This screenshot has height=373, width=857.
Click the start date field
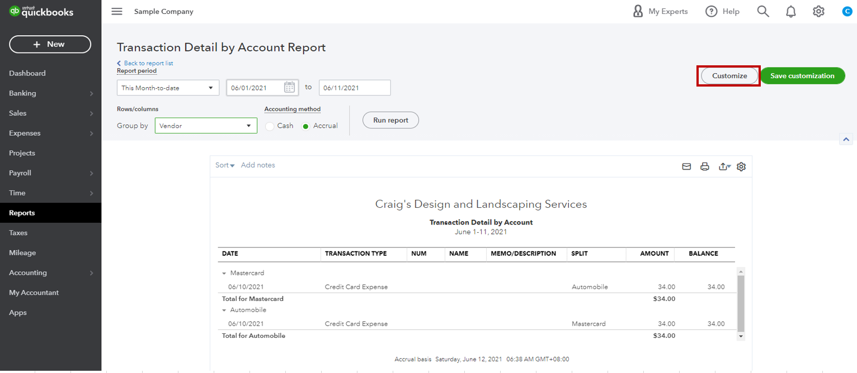pos(257,87)
